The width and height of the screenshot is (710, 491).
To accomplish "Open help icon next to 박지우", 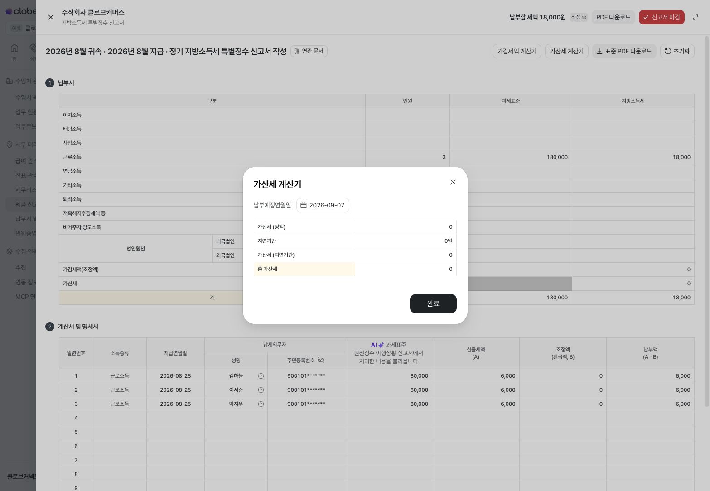I will click(261, 404).
